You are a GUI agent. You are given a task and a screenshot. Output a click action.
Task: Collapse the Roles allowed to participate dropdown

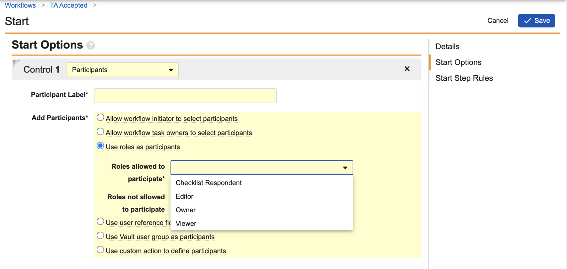[x=345, y=168]
